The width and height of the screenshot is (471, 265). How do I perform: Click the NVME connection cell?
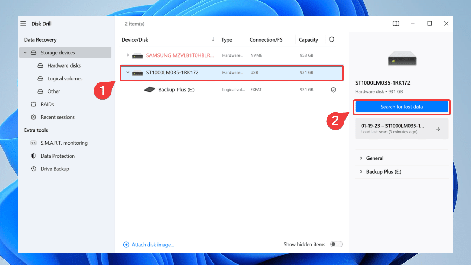coord(256,55)
